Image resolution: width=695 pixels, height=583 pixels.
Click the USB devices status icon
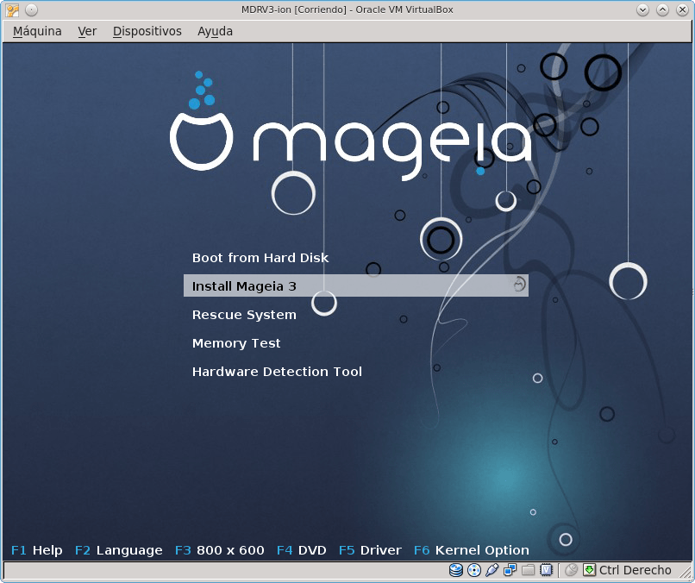(493, 570)
